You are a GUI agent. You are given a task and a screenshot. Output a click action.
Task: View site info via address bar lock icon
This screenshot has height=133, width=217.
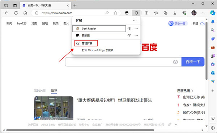(37, 13)
